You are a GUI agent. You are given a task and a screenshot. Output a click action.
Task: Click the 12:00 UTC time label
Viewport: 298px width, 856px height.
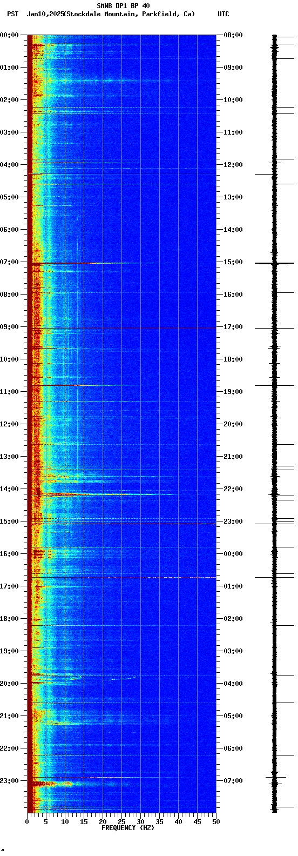click(233, 165)
